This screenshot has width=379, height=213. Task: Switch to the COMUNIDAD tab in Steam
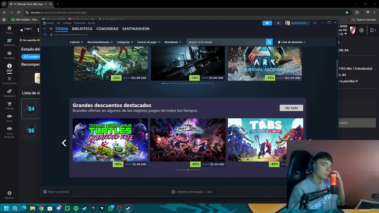[107, 29]
